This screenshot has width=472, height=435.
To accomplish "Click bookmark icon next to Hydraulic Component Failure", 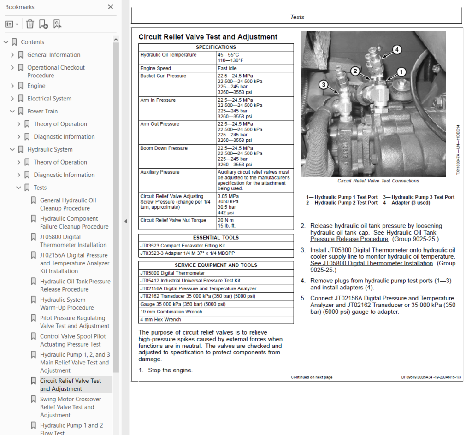I will [x=33, y=219].
